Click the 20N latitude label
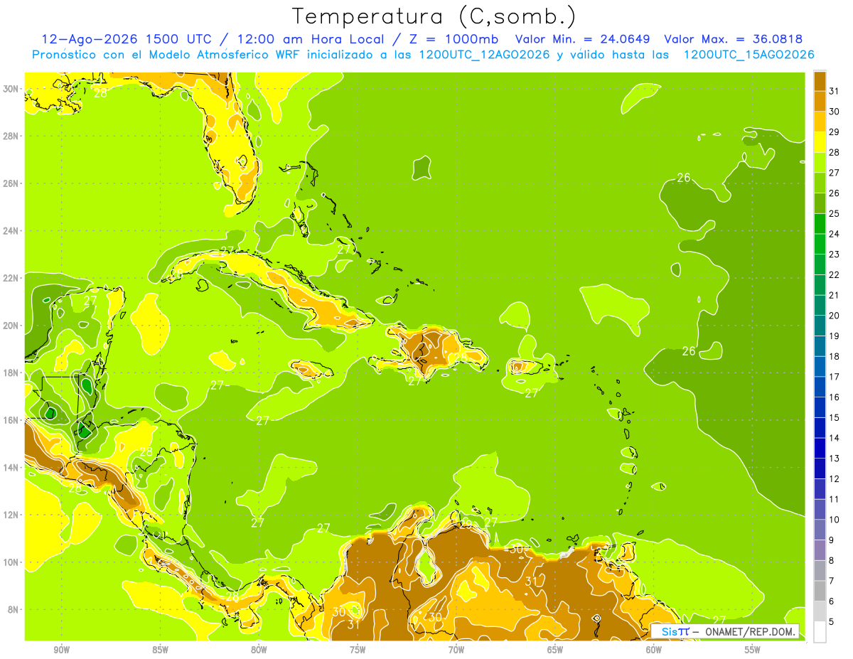The image size is (853, 659). tap(12, 326)
